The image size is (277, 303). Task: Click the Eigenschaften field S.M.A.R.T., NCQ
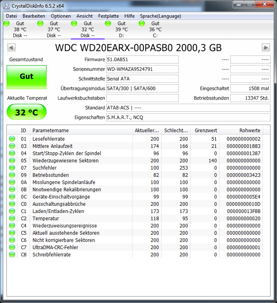(188, 117)
